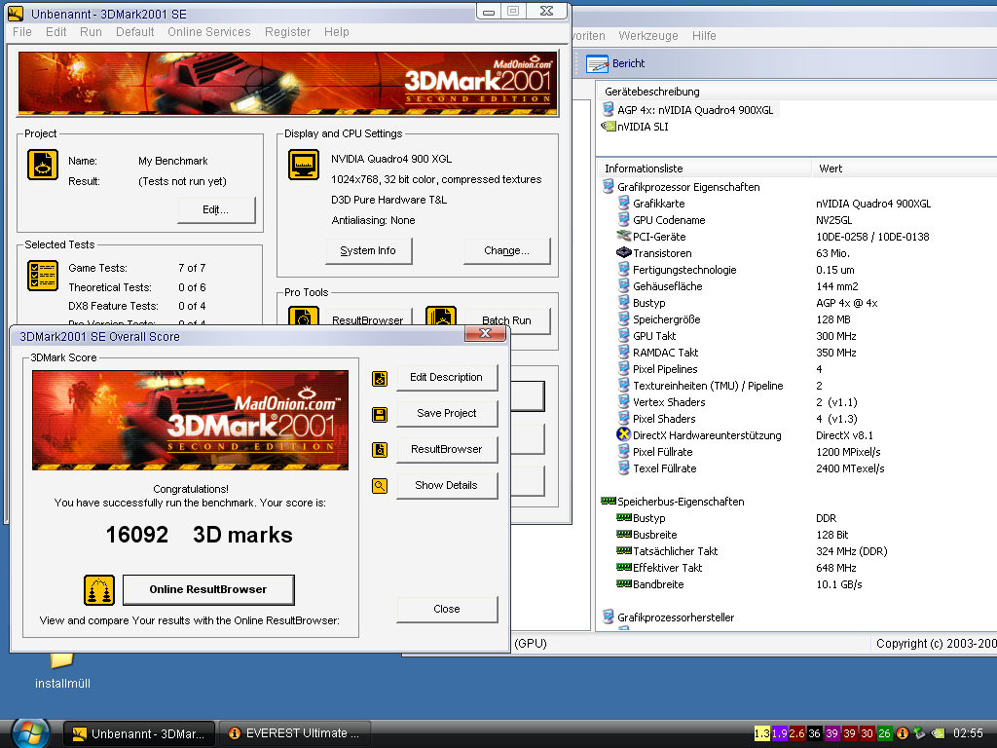Click the EVEREST info tray icon
Screen dimensions: 997x748
tap(902, 733)
